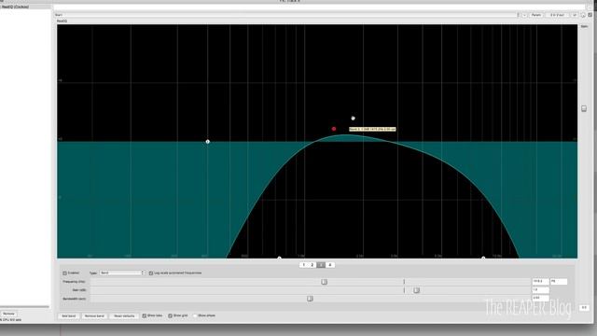Click the Param button
The width and height of the screenshot is (597, 336).
pos(536,15)
